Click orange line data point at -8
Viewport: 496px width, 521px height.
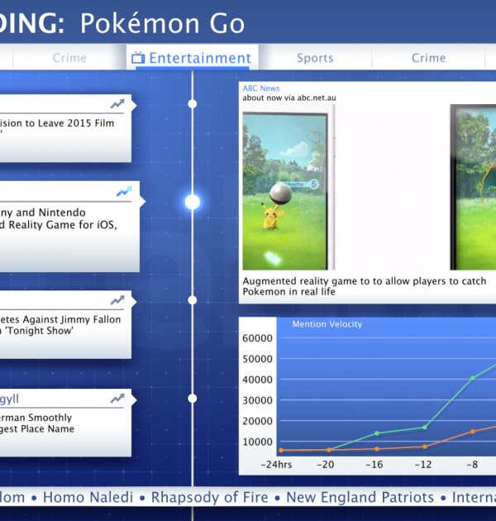(x=473, y=432)
